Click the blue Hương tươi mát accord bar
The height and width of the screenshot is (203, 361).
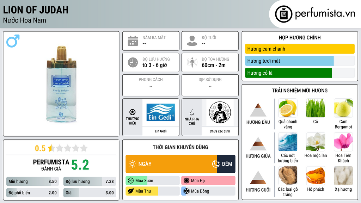(x=289, y=61)
